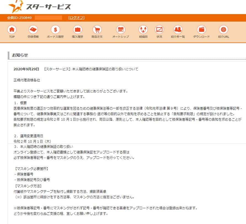The width and height of the screenshot is (246, 224).
Task: Click the 2020年9月29日 announcement date
Action: (26, 69)
